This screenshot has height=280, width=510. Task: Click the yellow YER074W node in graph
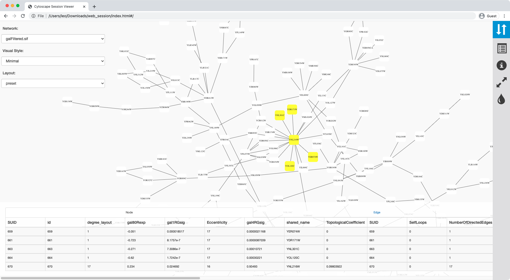(313, 157)
